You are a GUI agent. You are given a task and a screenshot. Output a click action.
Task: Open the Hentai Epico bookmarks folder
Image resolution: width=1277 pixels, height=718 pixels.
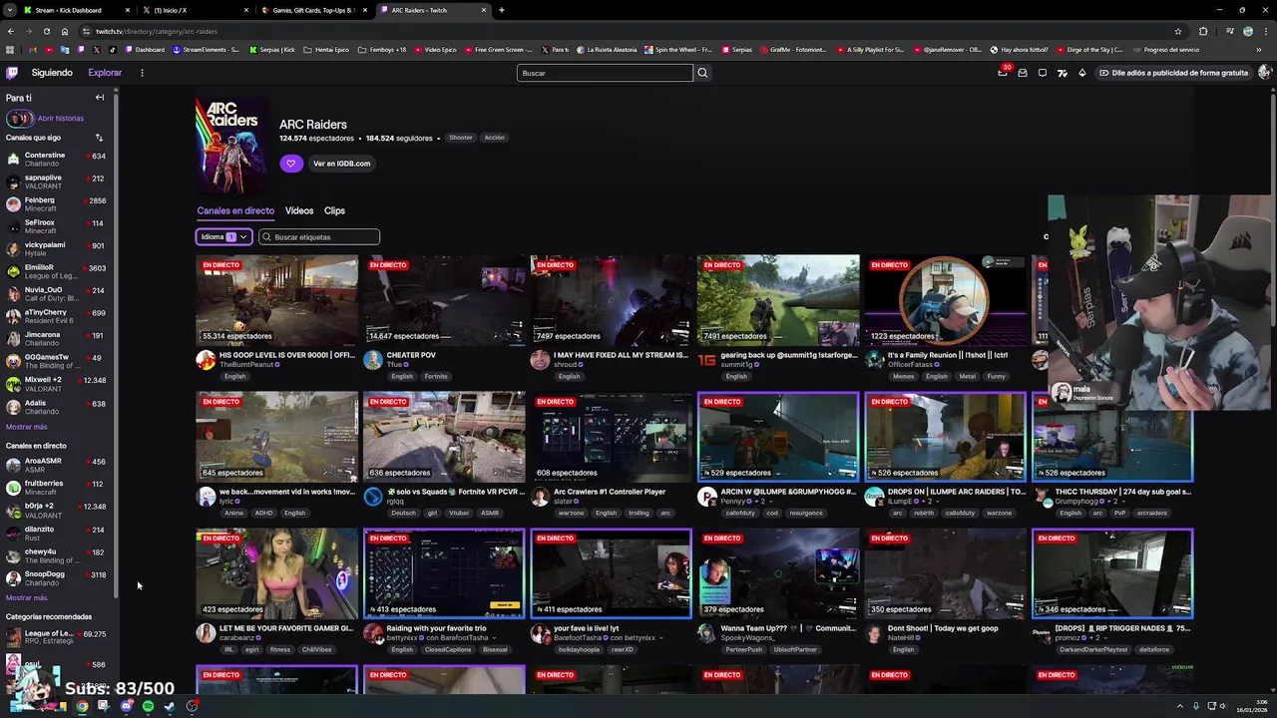[x=327, y=50]
